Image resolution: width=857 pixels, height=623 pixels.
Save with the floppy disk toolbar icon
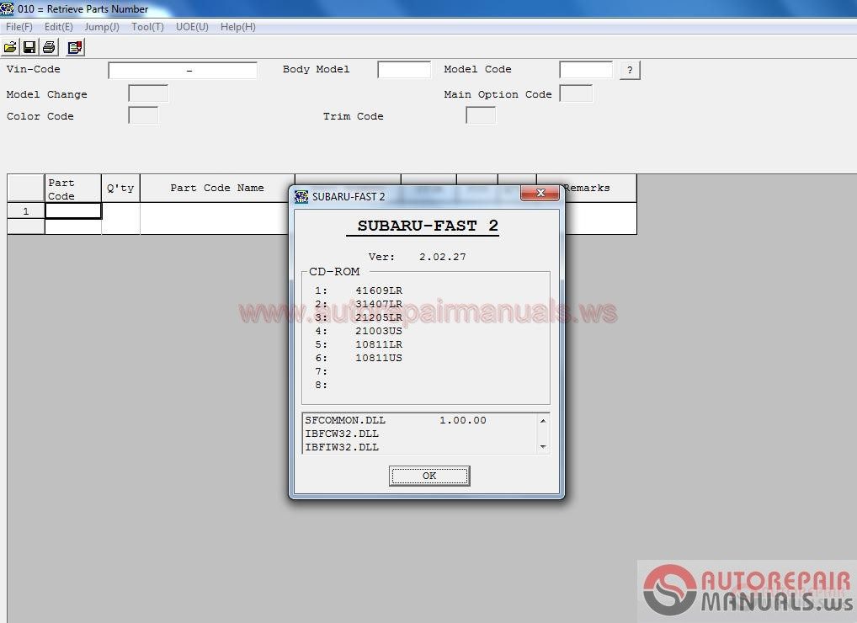tap(29, 47)
